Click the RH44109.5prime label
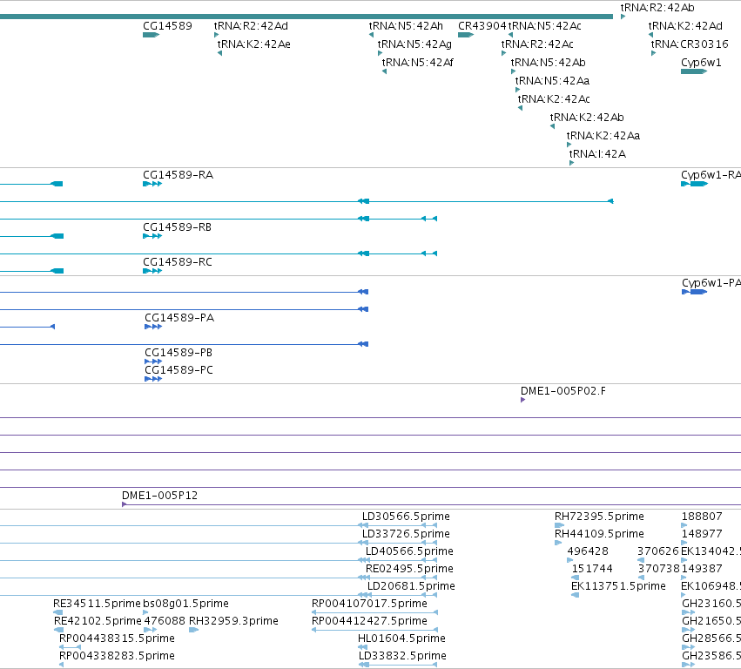Viewport: 741px width, 669px height. click(x=599, y=534)
